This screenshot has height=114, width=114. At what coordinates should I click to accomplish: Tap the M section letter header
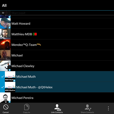[3, 13]
